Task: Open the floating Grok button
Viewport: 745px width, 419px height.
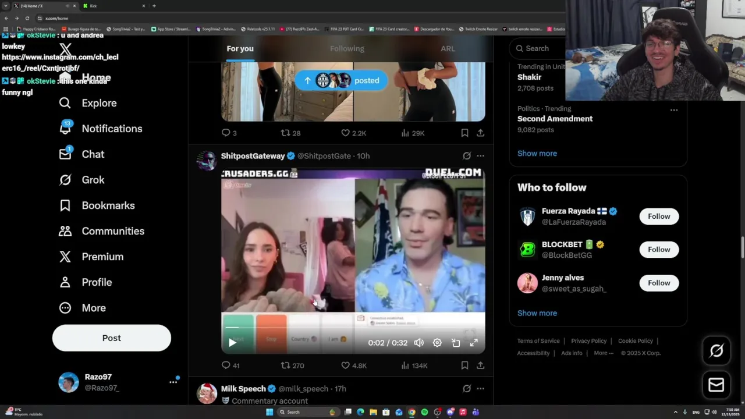Action: click(x=716, y=350)
